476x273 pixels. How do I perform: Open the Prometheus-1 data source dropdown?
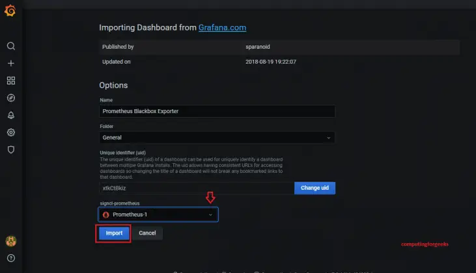158,214
